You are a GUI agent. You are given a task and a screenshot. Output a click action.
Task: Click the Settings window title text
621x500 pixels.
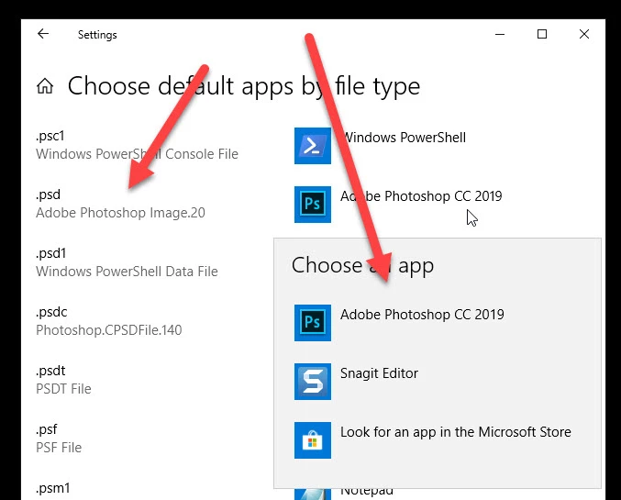click(97, 35)
